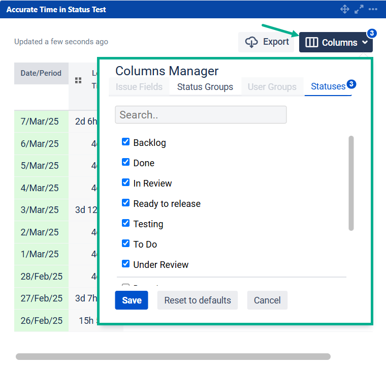Viewport: 386px width, 365px height.
Task: Uncheck the Done status checkbox
Action: (126, 163)
